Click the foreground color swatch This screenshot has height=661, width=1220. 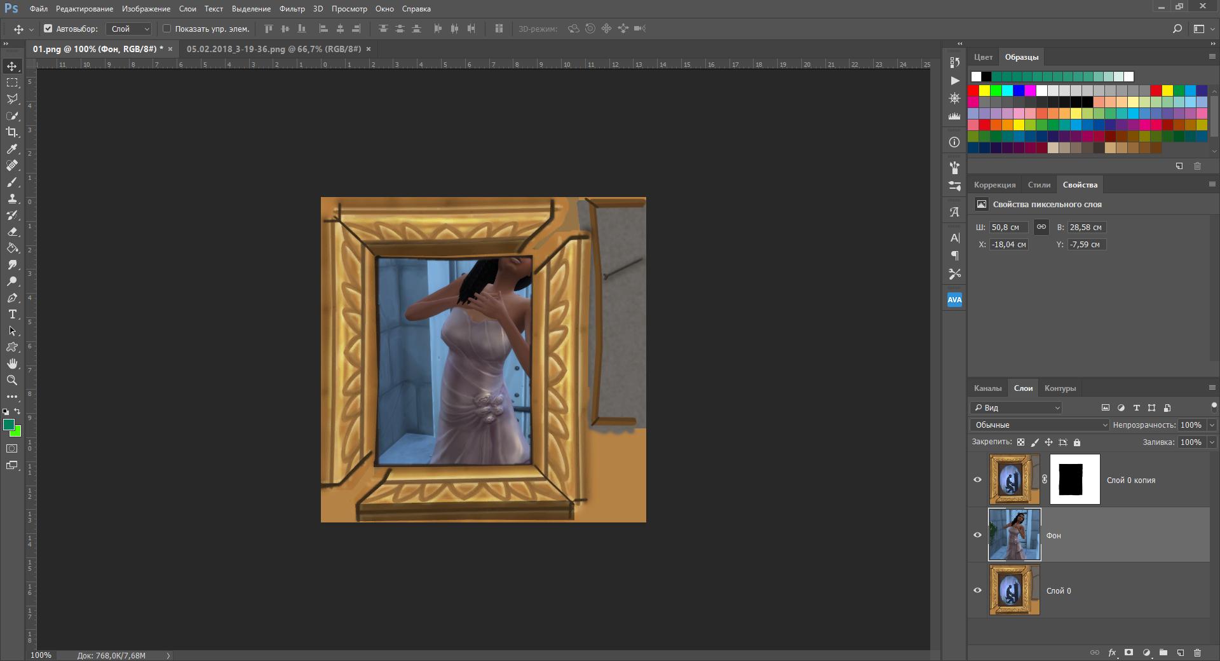pos(9,425)
